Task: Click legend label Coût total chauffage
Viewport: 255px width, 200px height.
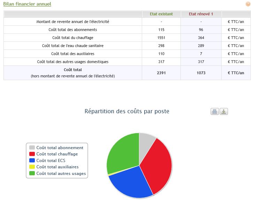Action: click(x=57, y=154)
